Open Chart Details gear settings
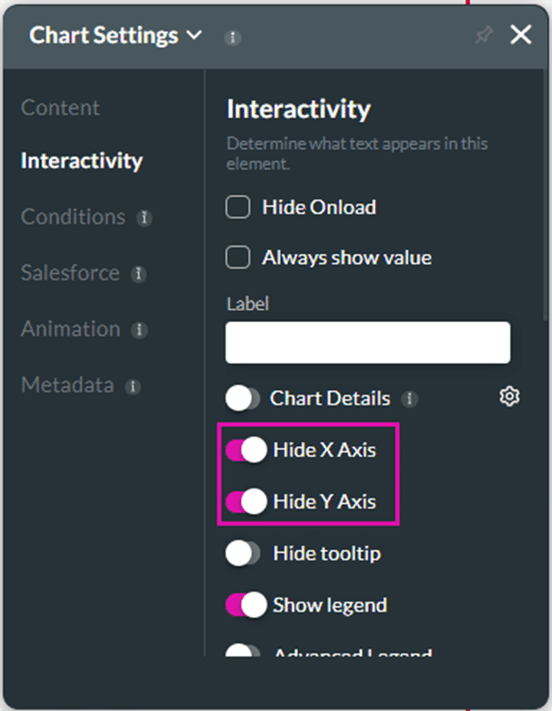Viewport: 552px width, 711px height. click(510, 396)
